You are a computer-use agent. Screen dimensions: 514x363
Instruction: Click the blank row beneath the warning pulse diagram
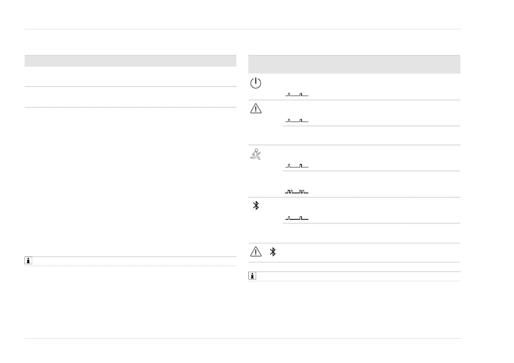pyautogui.click(x=371, y=135)
